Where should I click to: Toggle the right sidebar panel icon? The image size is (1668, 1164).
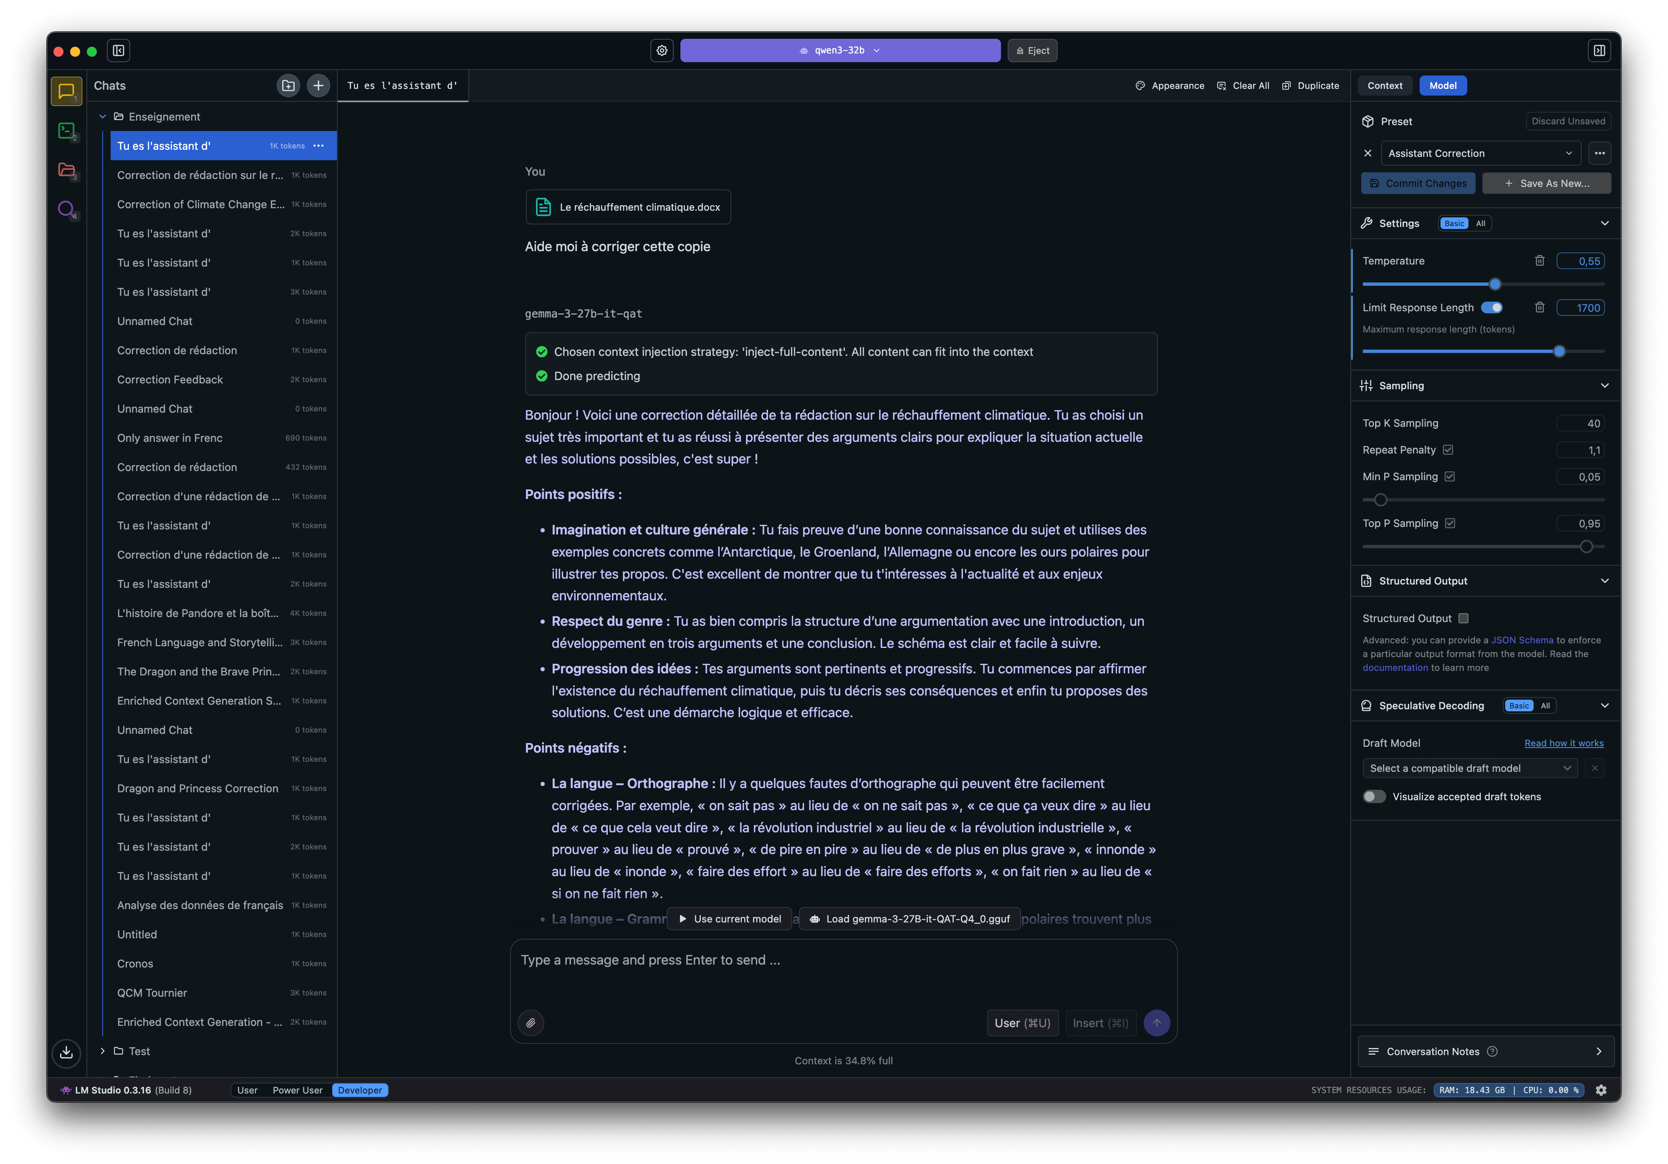pyautogui.click(x=1599, y=51)
